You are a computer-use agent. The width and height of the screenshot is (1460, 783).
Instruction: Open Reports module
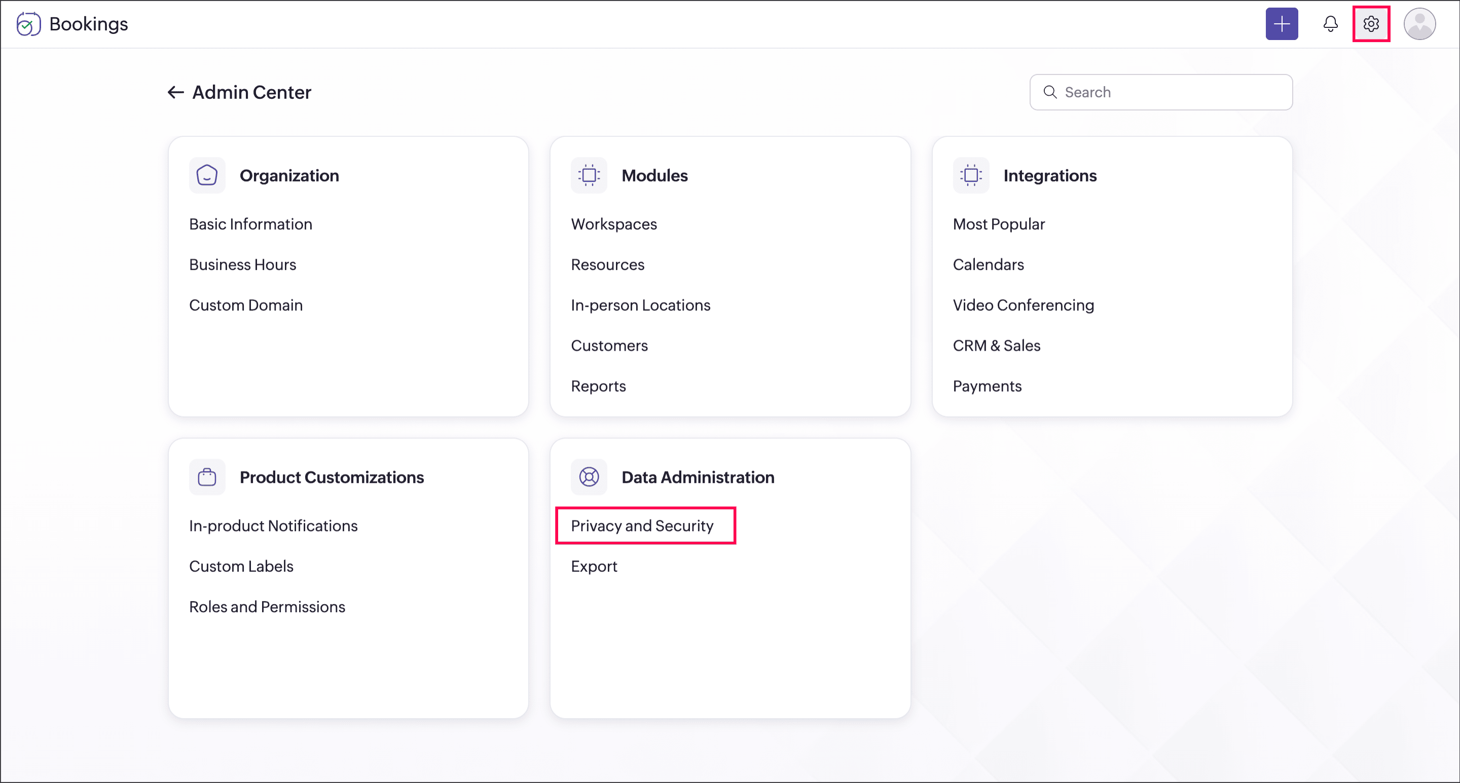pos(599,386)
